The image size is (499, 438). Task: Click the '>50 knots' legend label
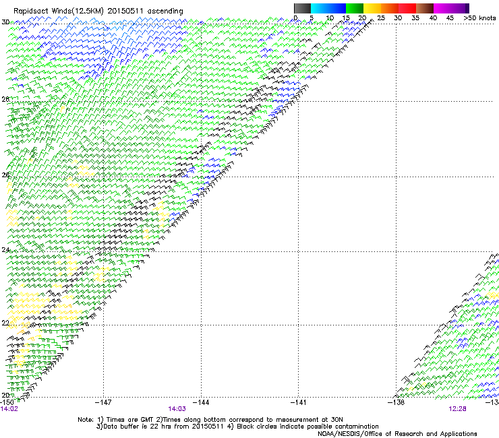(479, 18)
